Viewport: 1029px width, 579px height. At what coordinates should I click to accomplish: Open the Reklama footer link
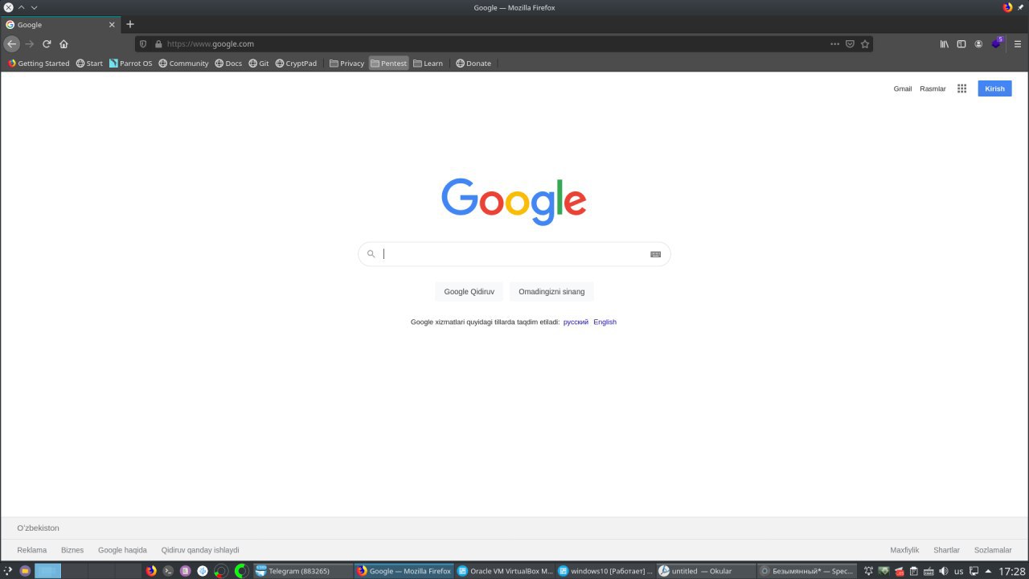(32, 550)
